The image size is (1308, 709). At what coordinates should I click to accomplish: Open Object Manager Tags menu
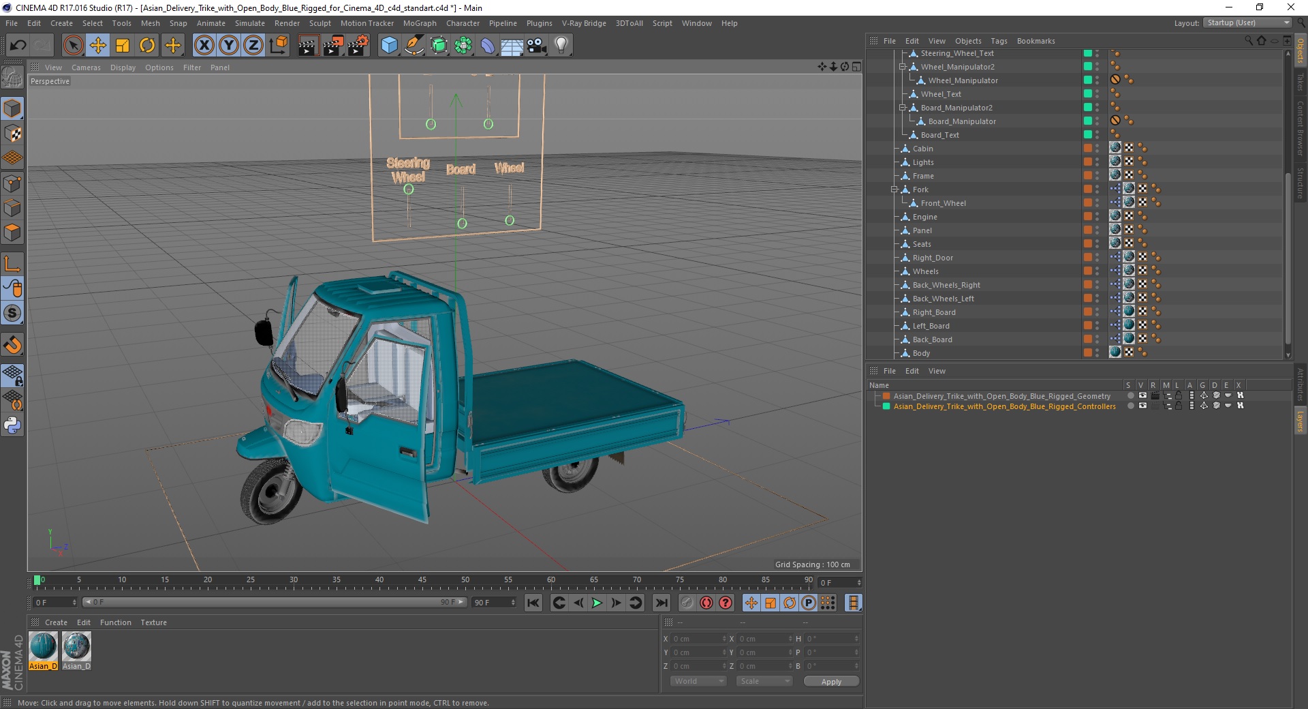click(x=999, y=41)
